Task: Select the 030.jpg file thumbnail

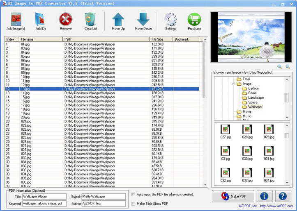Action: coord(247,153)
